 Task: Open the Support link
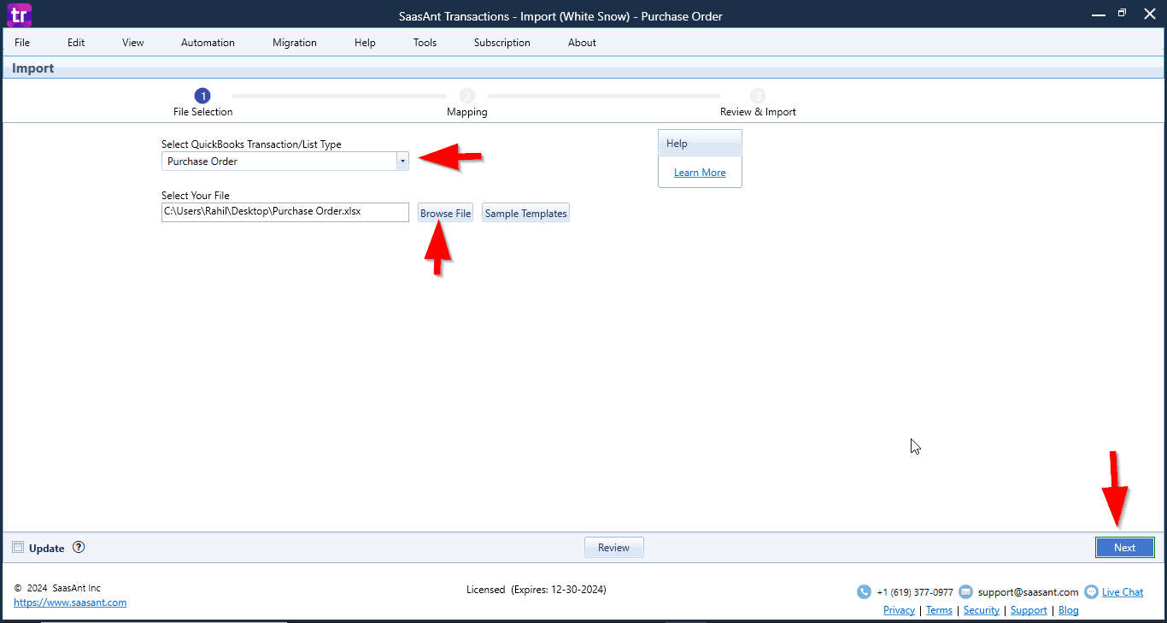tap(1029, 610)
